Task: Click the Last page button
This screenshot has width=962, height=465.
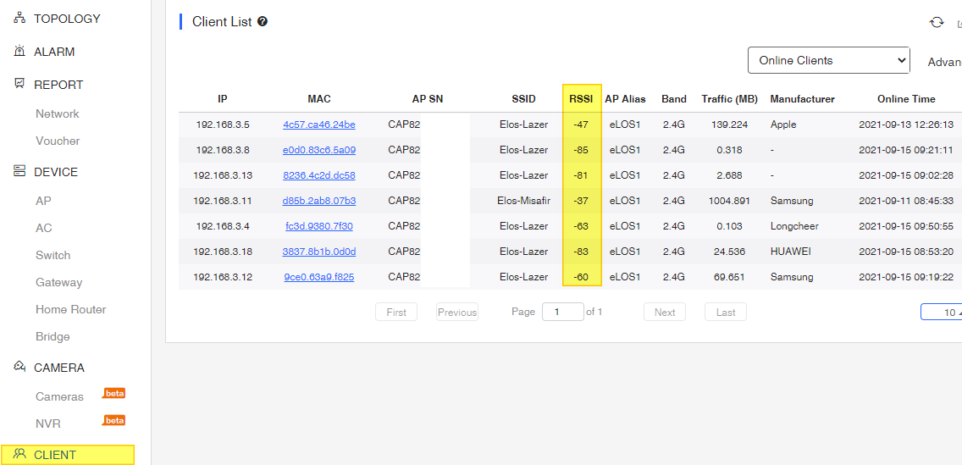Action: (725, 313)
